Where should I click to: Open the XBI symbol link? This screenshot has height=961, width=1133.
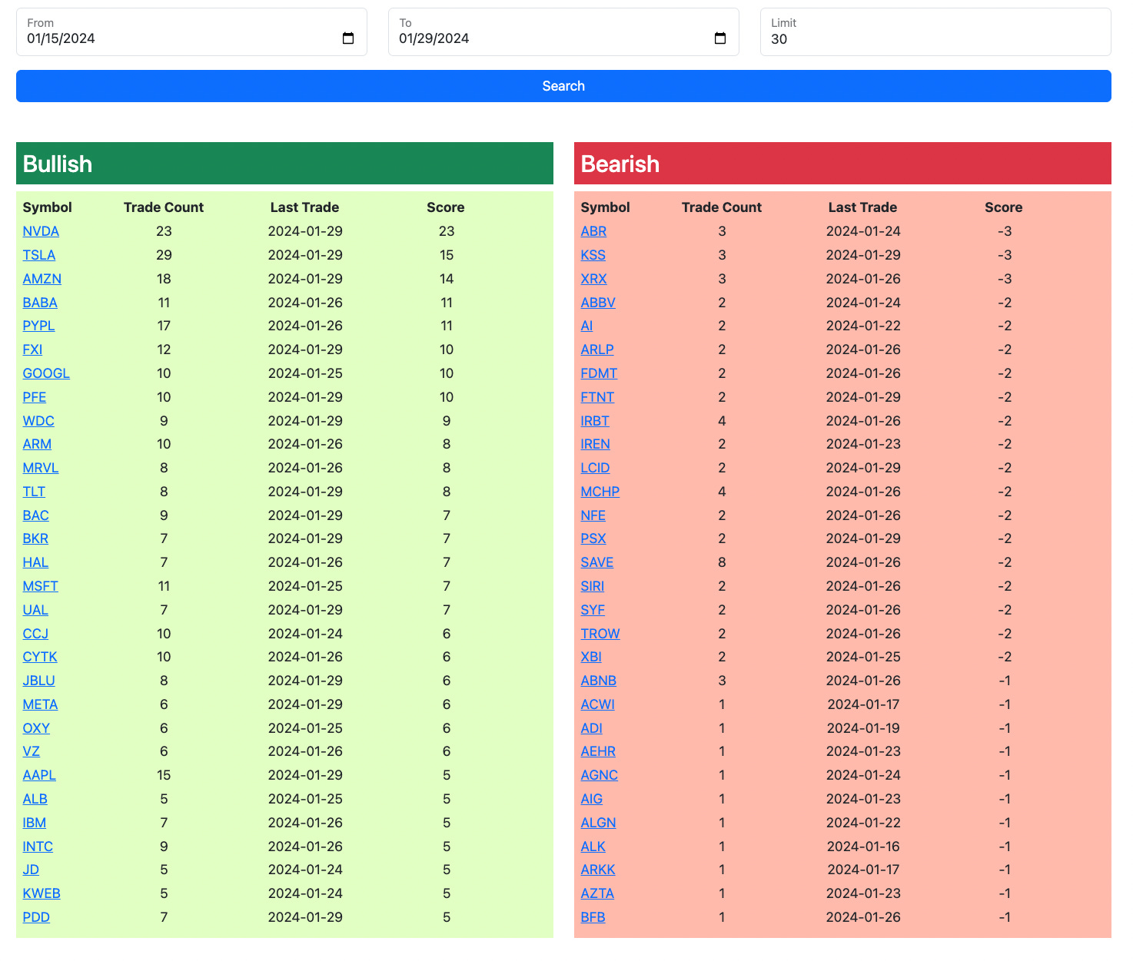pos(591,657)
